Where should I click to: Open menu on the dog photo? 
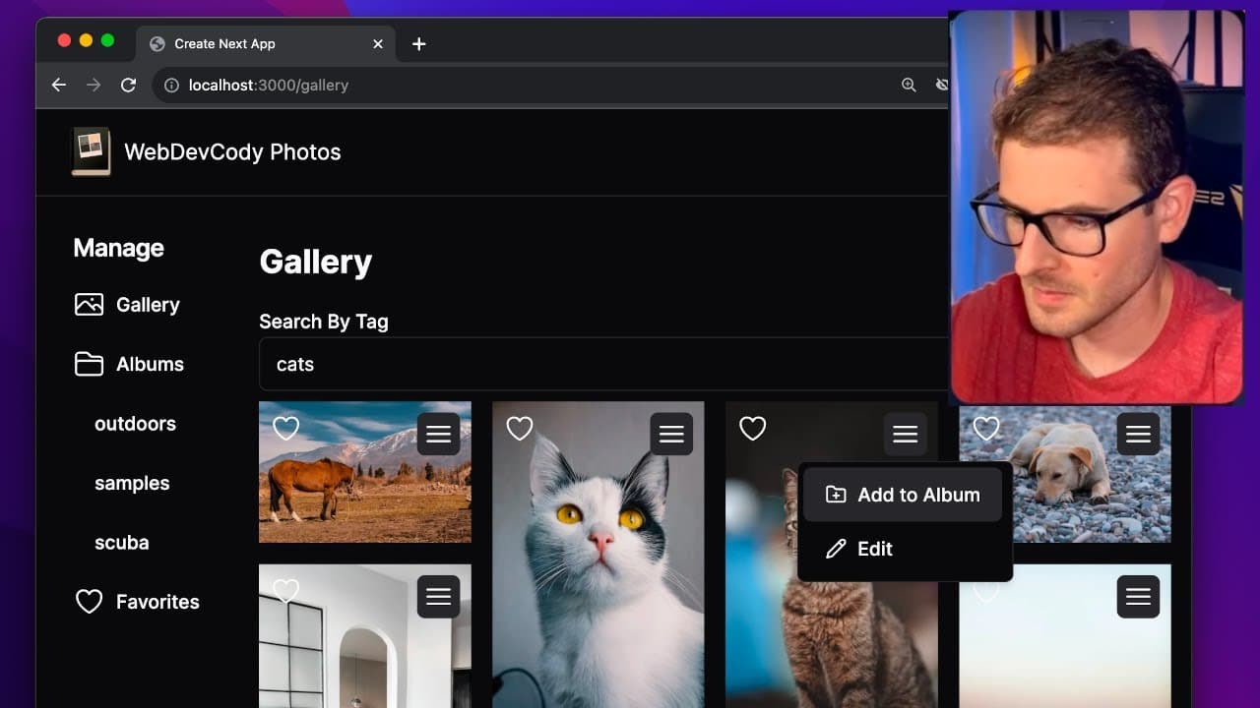coord(1138,434)
